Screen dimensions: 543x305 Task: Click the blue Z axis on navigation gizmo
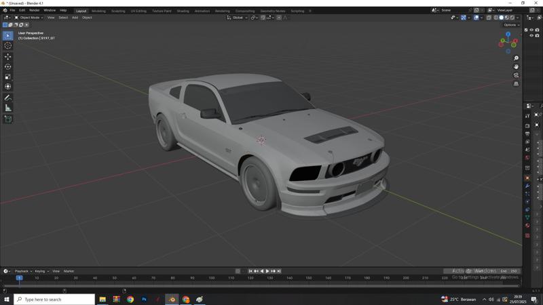(508, 35)
